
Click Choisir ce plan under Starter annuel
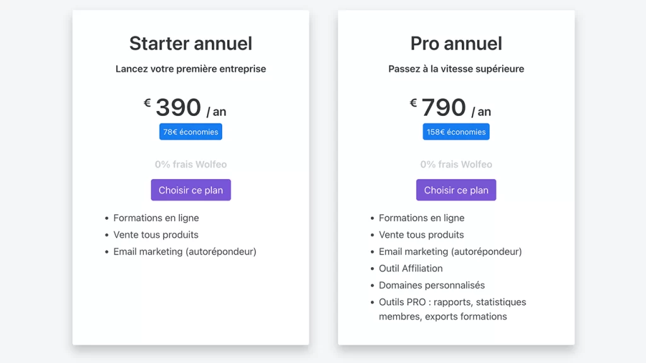tap(191, 190)
